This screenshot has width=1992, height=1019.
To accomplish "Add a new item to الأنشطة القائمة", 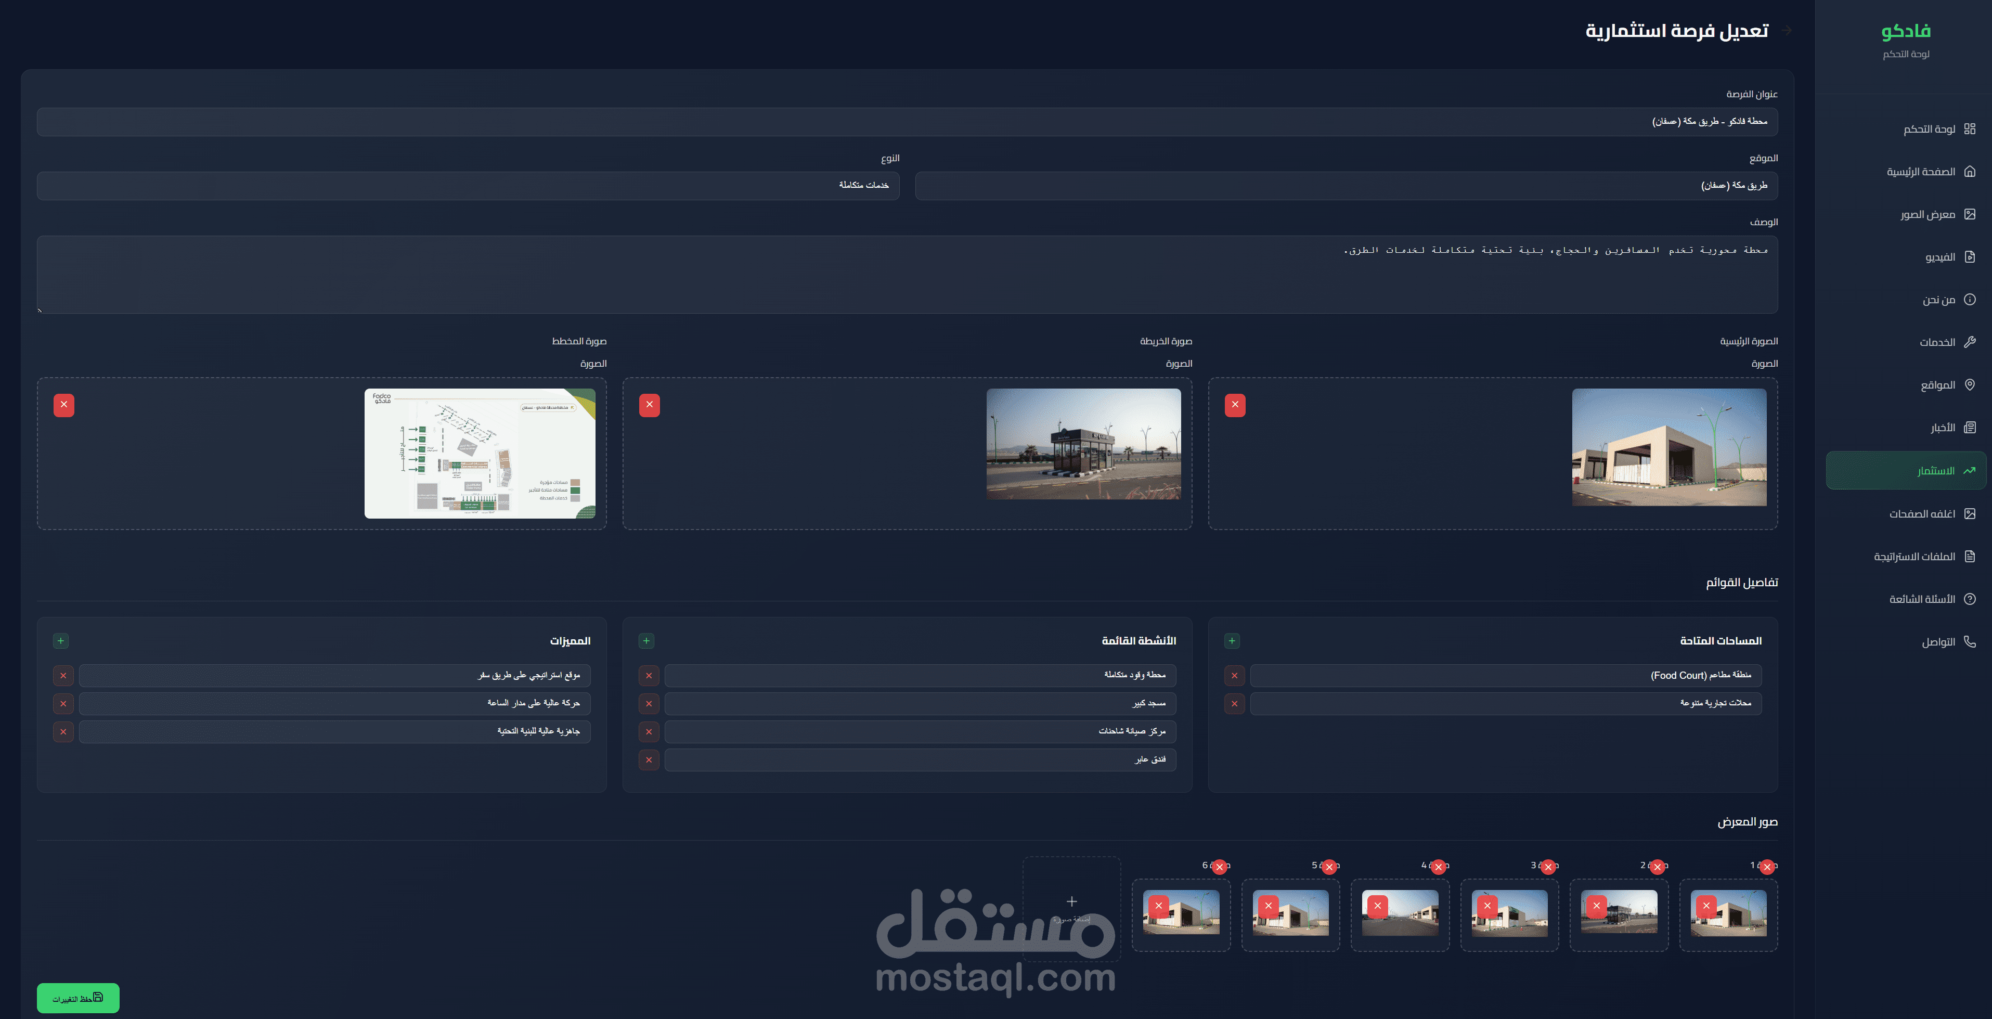I will pos(646,640).
